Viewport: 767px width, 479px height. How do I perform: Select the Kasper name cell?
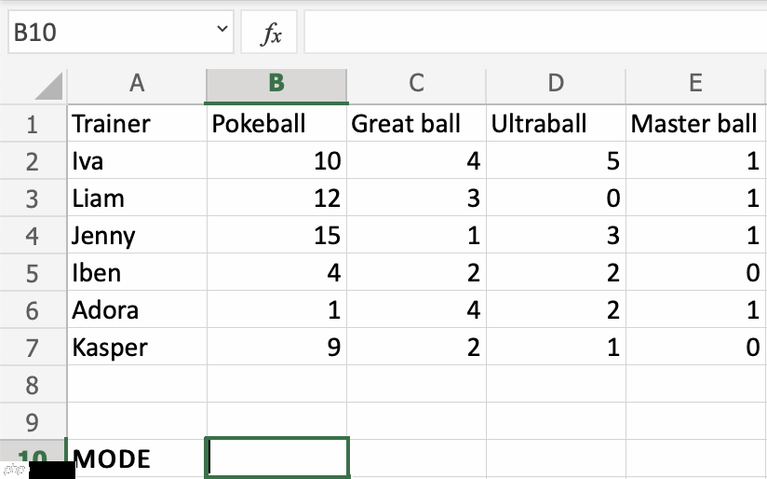point(137,347)
